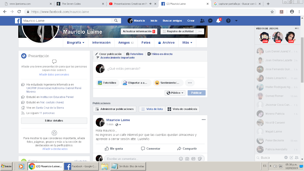This screenshot has height=171, width=304.
Task: Open the cover more-options ellipsis
Action: [x=200, y=31]
